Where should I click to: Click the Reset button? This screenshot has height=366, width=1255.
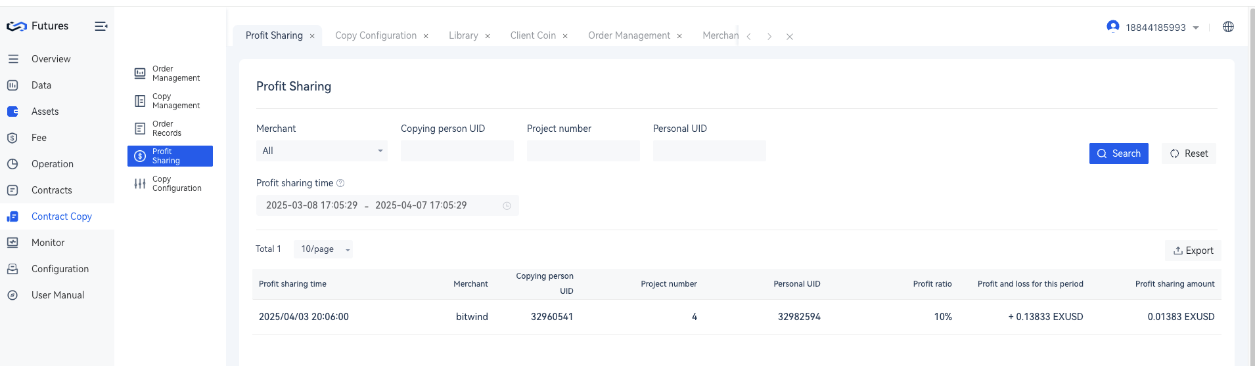(1189, 153)
